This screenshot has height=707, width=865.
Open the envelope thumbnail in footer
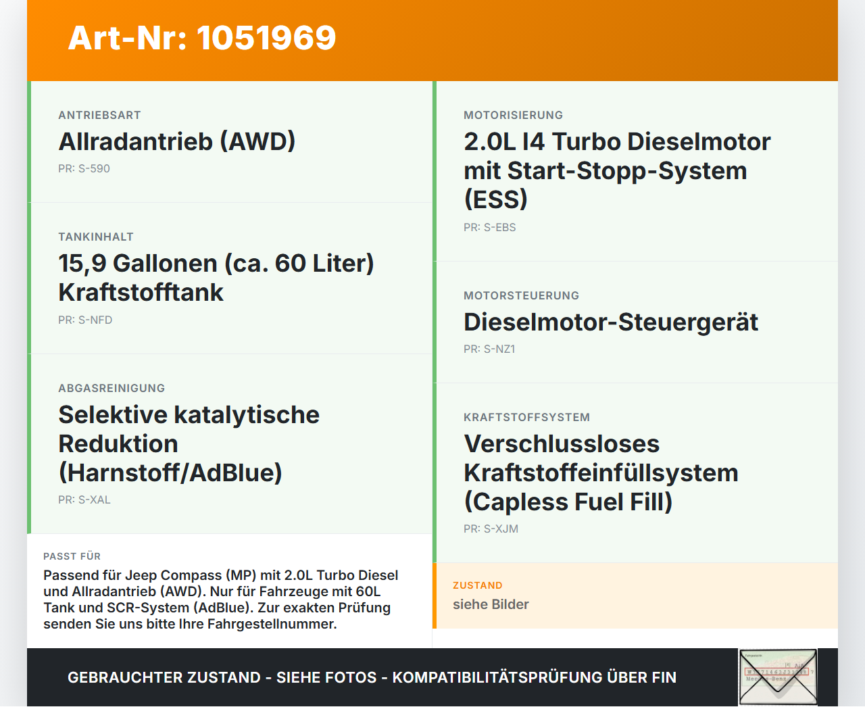coord(778,677)
